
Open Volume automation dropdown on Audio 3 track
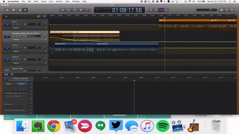[x=30, y=63]
